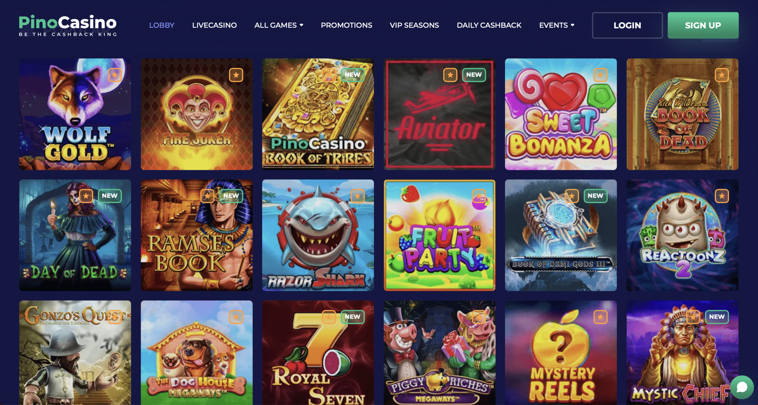Toggle favorite star on Fire Joker
This screenshot has height=405, width=758.
click(236, 75)
